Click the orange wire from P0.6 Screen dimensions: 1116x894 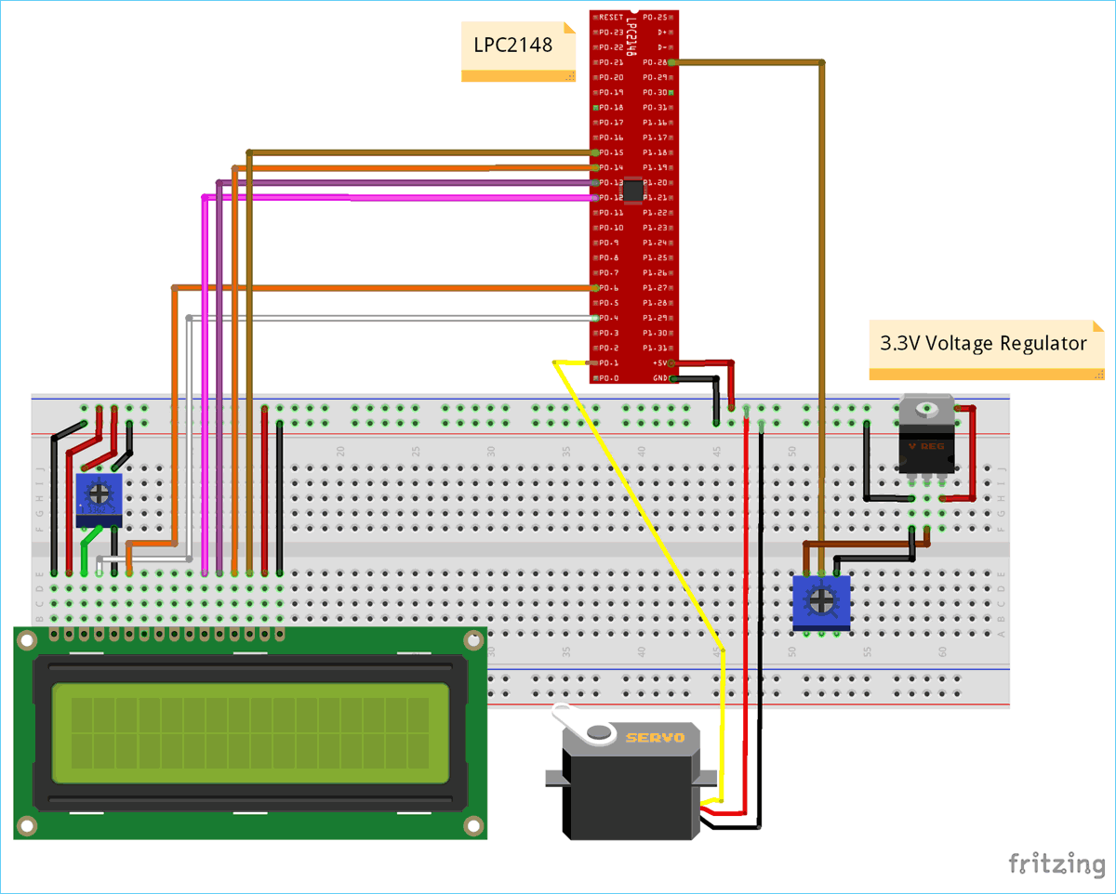[372, 288]
